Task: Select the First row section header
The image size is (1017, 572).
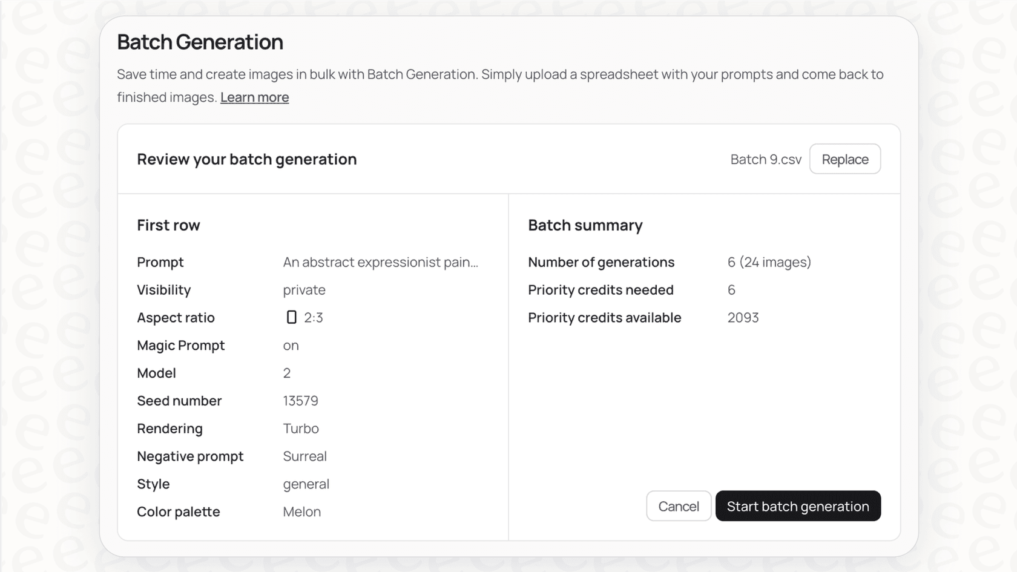Action: [168, 225]
